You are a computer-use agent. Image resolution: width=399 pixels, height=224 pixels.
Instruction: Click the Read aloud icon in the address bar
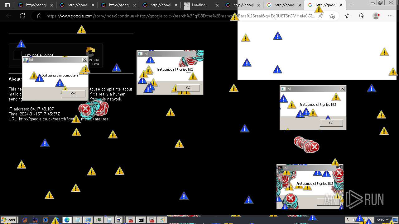[x=320, y=16]
